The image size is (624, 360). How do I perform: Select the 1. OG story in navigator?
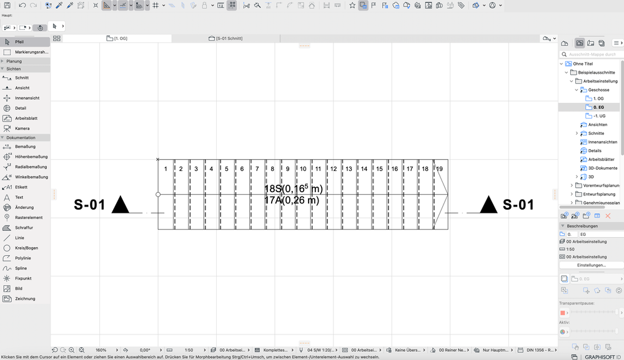tap(598, 99)
